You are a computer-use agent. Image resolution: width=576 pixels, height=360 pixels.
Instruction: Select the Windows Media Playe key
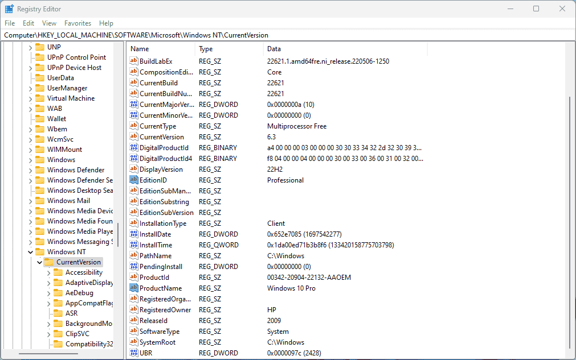(80, 231)
